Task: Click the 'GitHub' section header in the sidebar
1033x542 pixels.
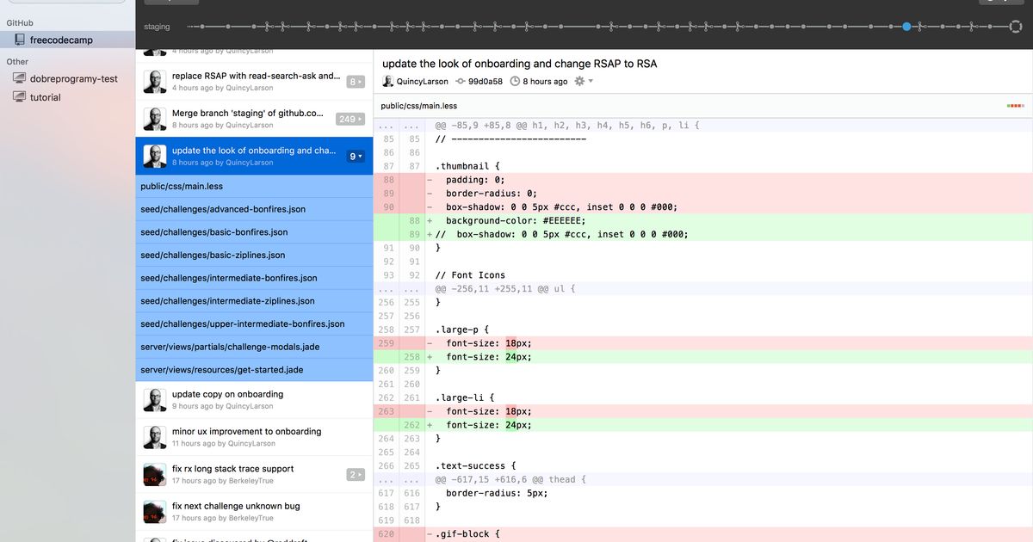Action: click(19, 22)
